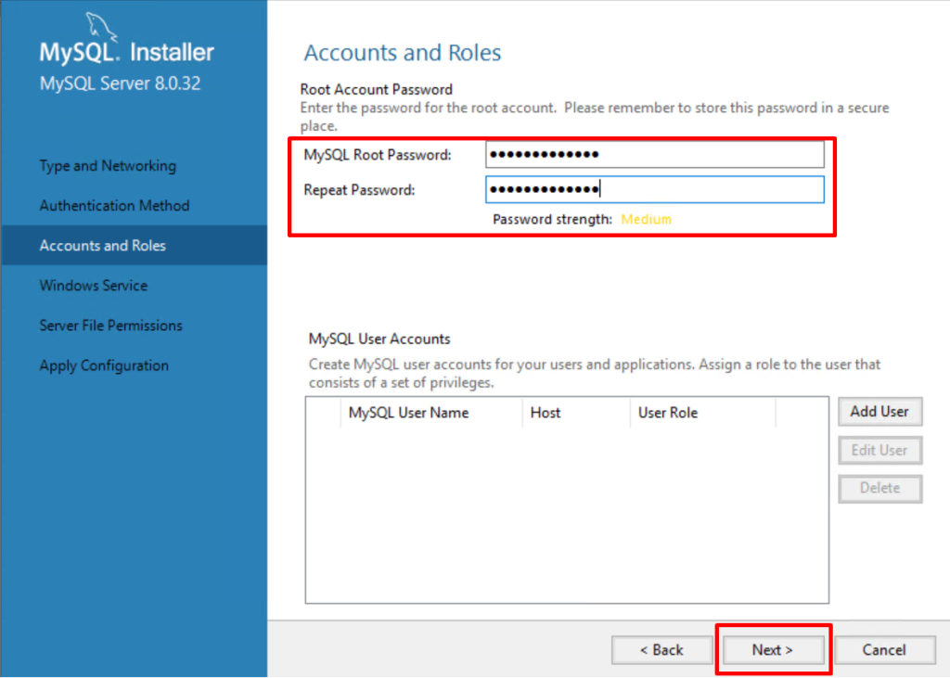Focus the Repeat Password field
Viewport: 950px width, 678px height.
tap(654, 189)
